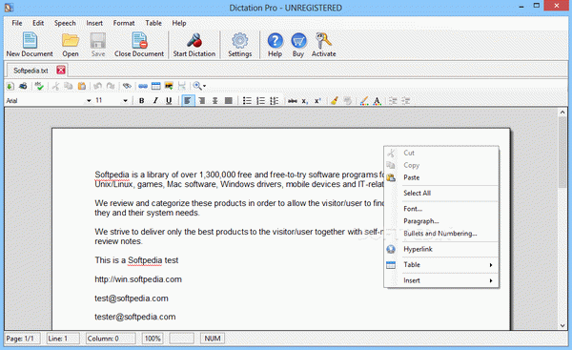Close the Softpedia.txt tab with red X
Image resolution: width=572 pixels, height=350 pixels.
coord(61,70)
